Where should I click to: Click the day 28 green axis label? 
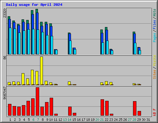tap(134, 120)
